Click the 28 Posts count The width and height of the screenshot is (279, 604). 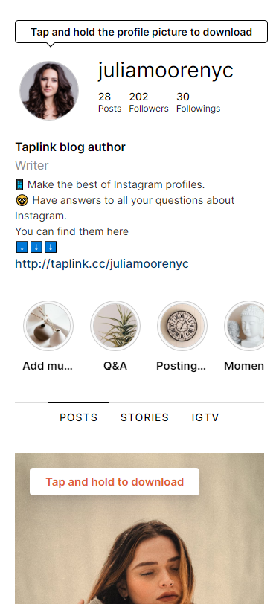pyautogui.click(x=109, y=102)
